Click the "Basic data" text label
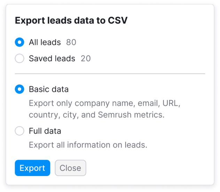 point(49,89)
